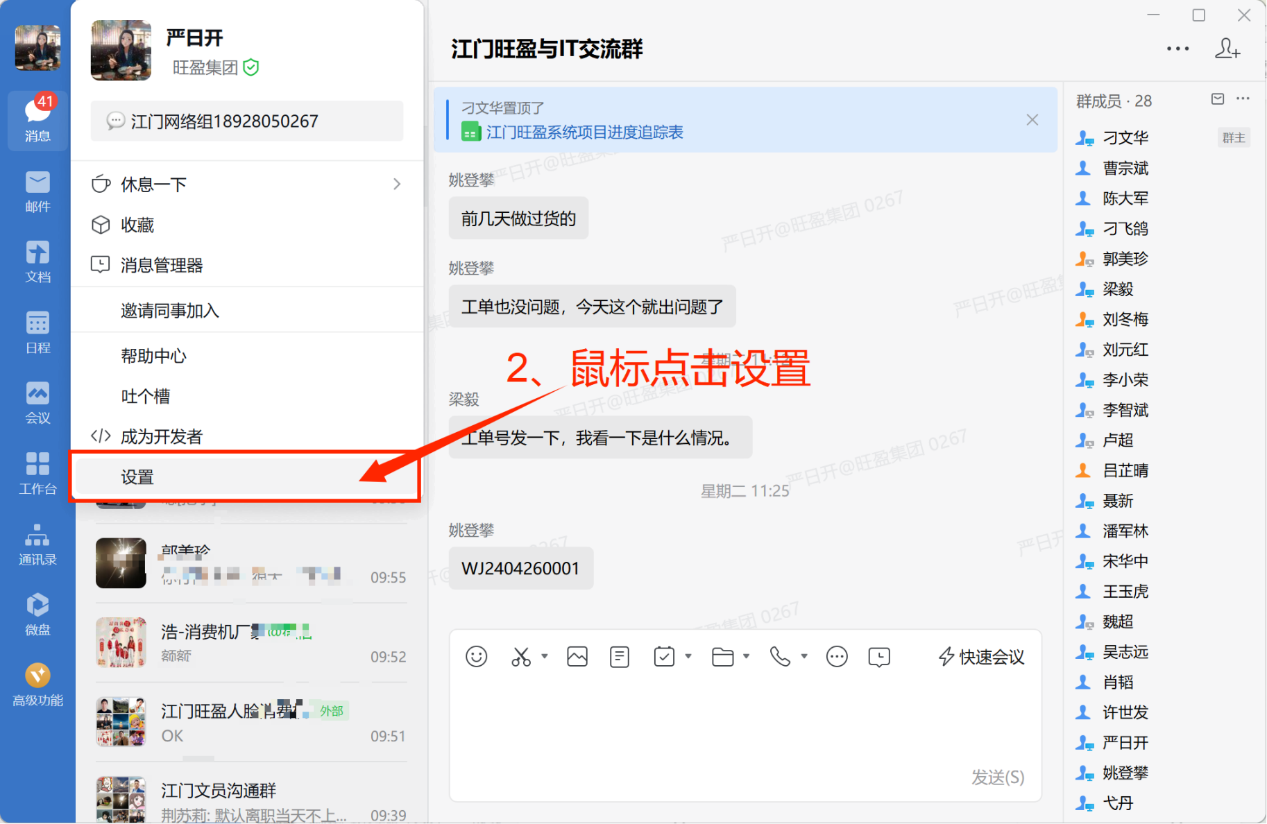This screenshot has height=824, width=1267.
Task: Open the 会议 meetings section
Action: pyautogui.click(x=37, y=402)
